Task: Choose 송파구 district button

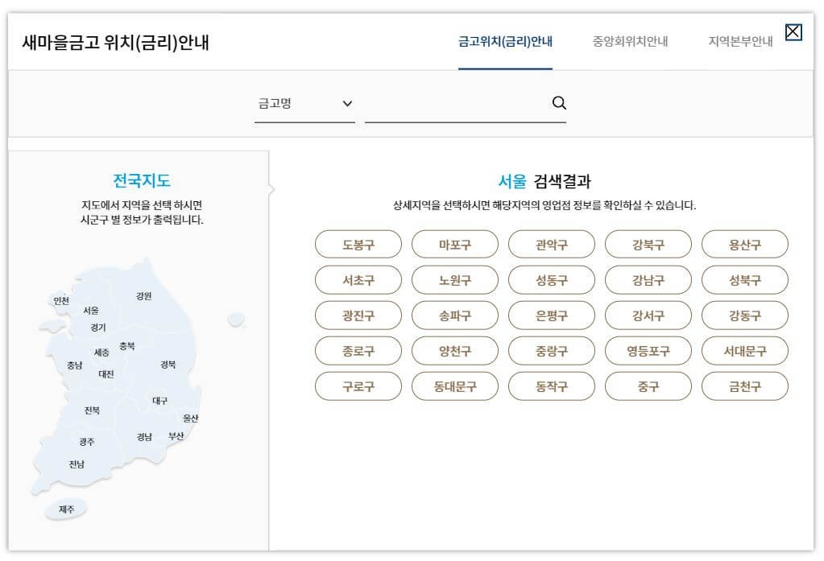Action: [x=454, y=315]
